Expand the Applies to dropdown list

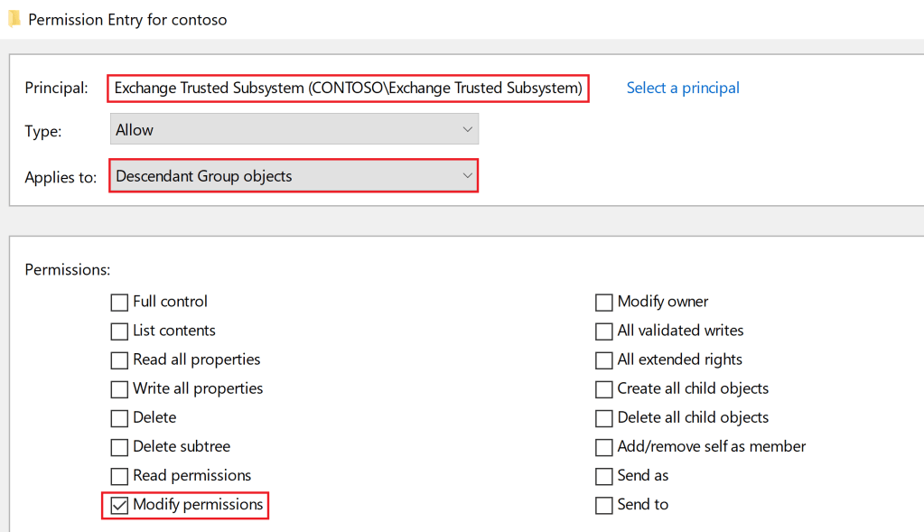click(x=294, y=176)
